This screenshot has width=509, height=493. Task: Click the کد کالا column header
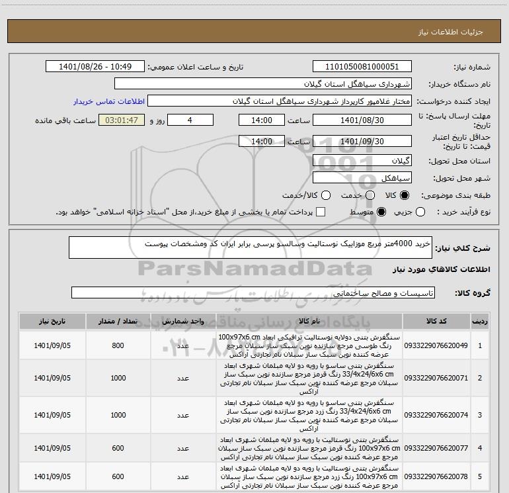pyautogui.click(x=436, y=321)
